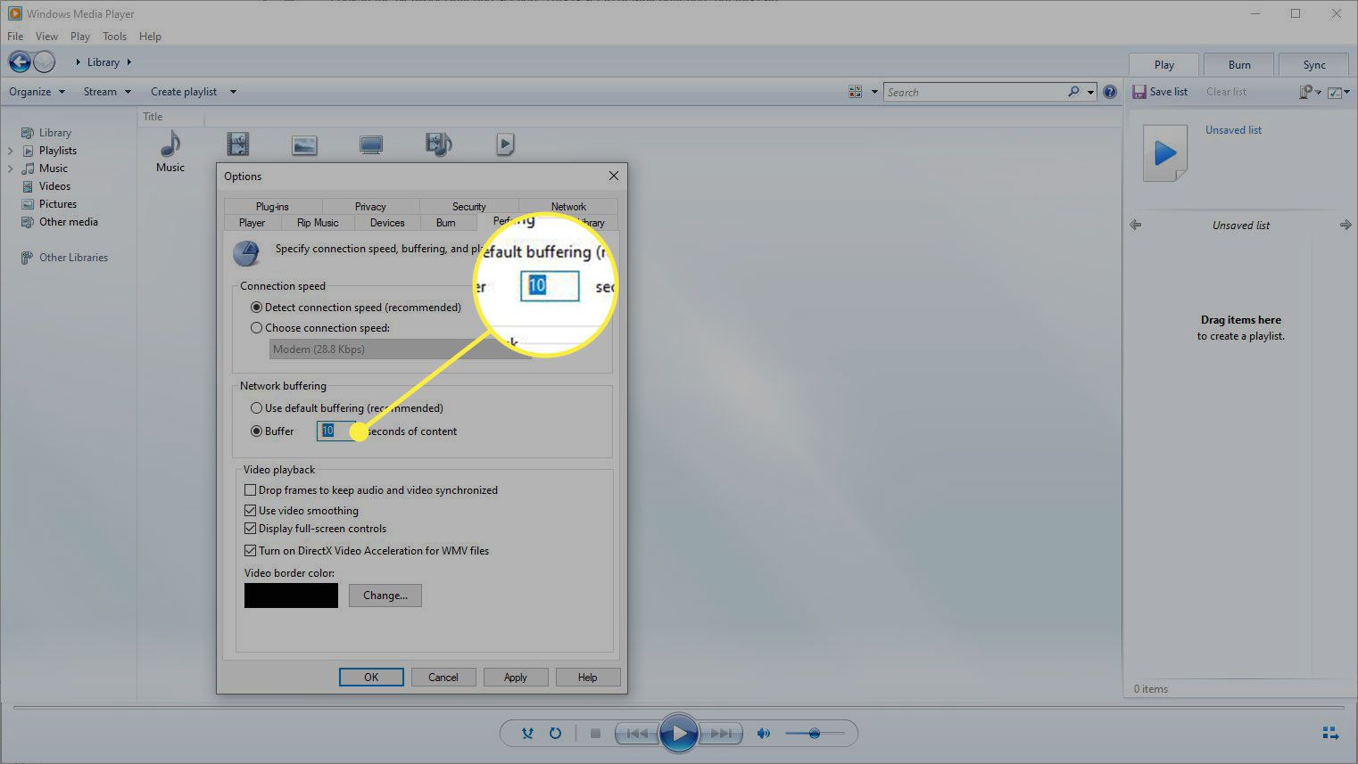Toggle shuffle playback mode
This screenshot has width=1358, height=764.
coord(527,734)
